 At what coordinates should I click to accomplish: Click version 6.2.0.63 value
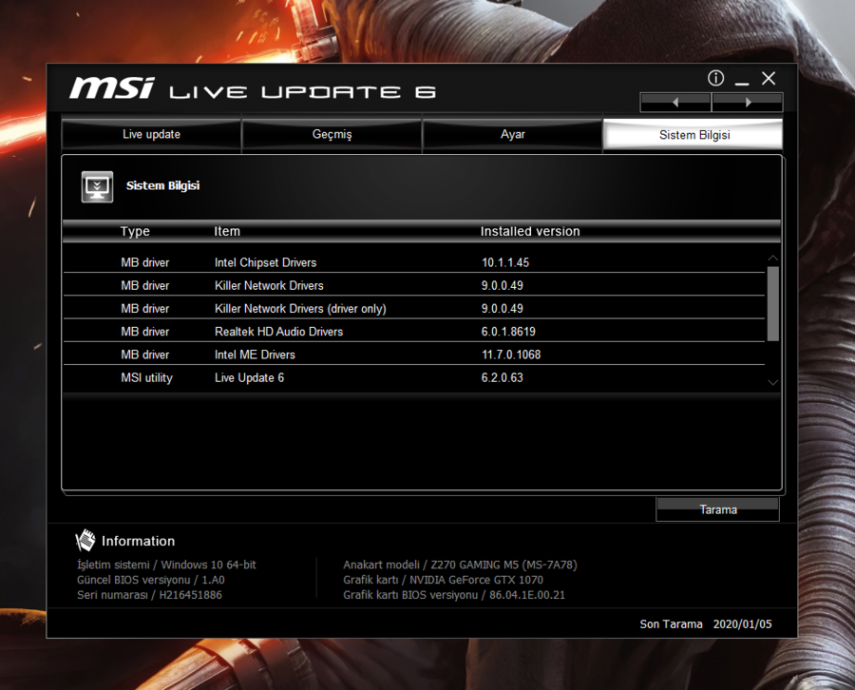[502, 377]
